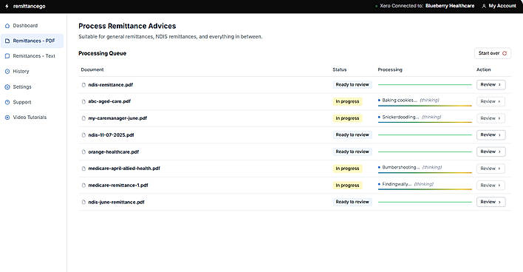Open Video Tutorials from the sidebar
This screenshot has height=272, width=523.
(32, 118)
